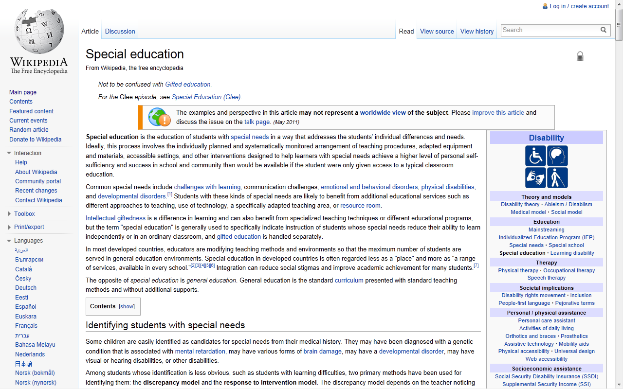Open brain damage link
This screenshot has height=389, width=623.
(322, 352)
